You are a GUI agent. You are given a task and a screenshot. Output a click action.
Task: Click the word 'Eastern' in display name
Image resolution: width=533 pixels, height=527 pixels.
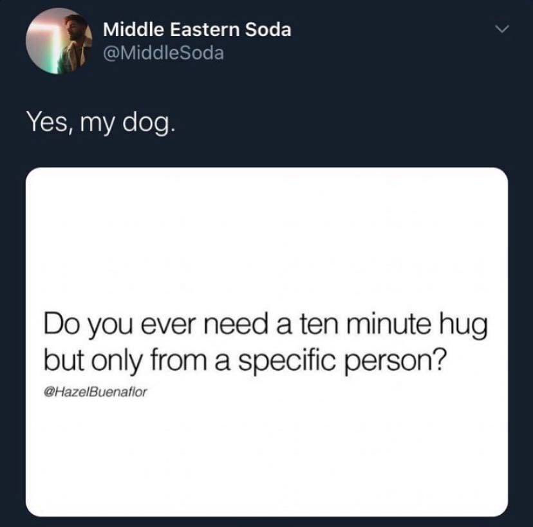click(x=205, y=29)
